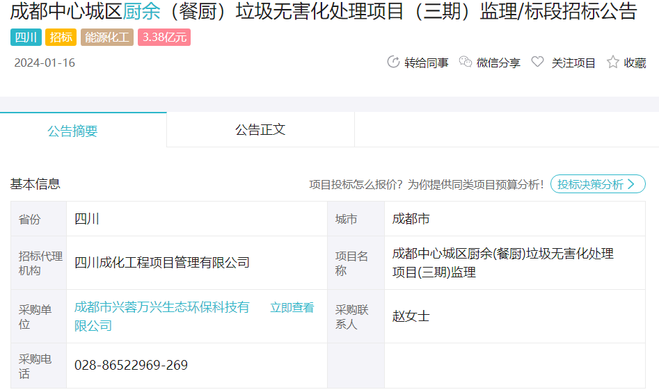
Task: Click the star icon to bookmark
Action: (x=613, y=62)
